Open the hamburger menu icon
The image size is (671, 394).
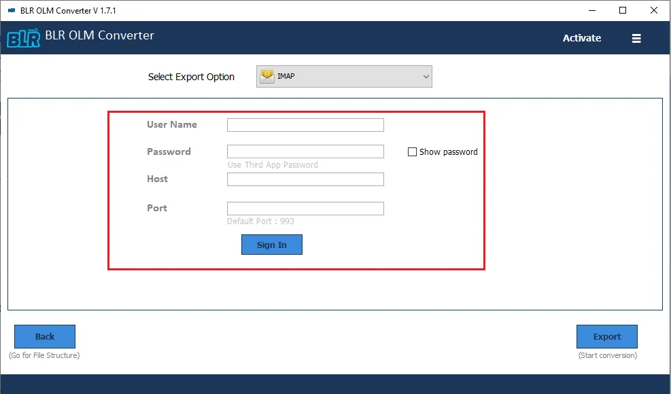pos(636,38)
